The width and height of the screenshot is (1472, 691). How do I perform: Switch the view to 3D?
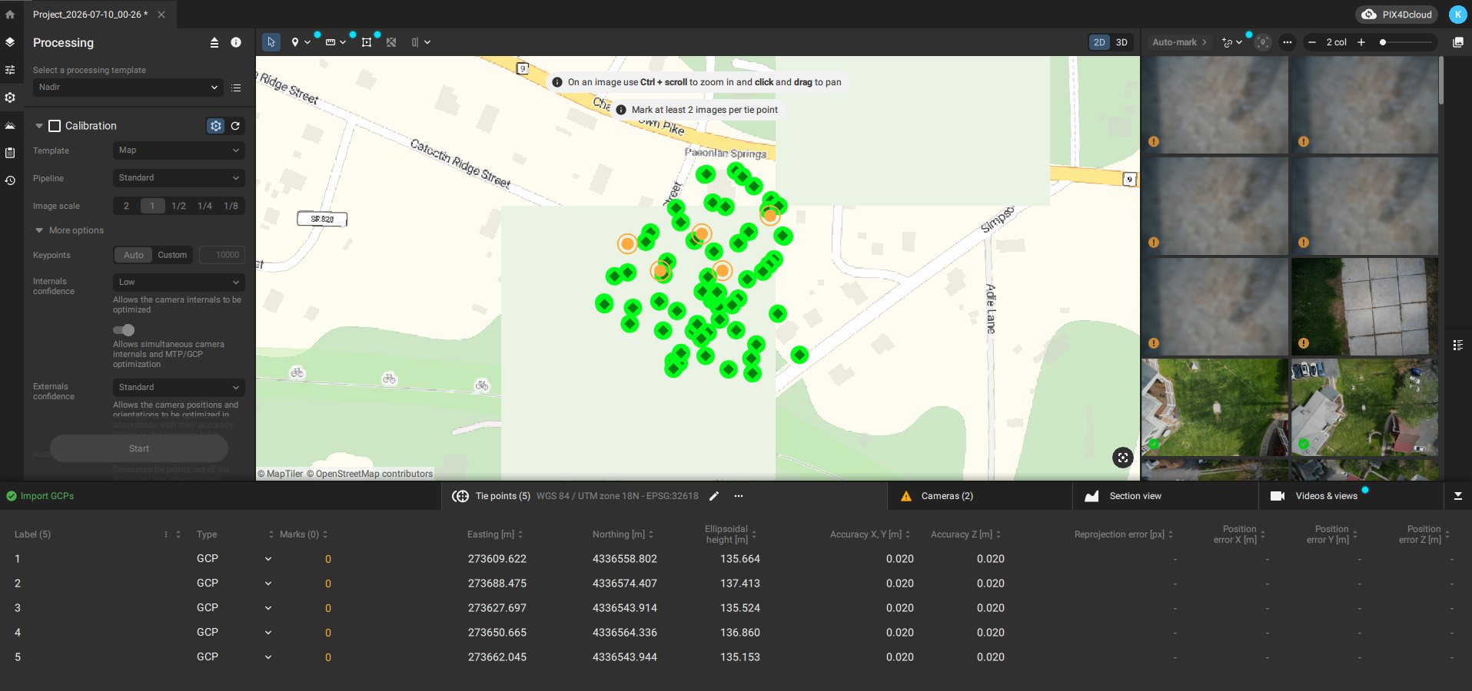coord(1121,42)
